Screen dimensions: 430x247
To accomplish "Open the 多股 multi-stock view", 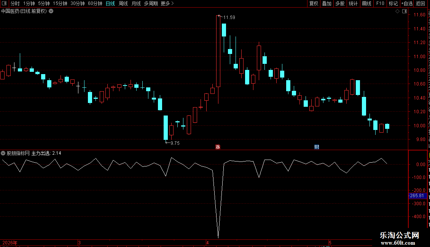I will (x=340, y=3).
